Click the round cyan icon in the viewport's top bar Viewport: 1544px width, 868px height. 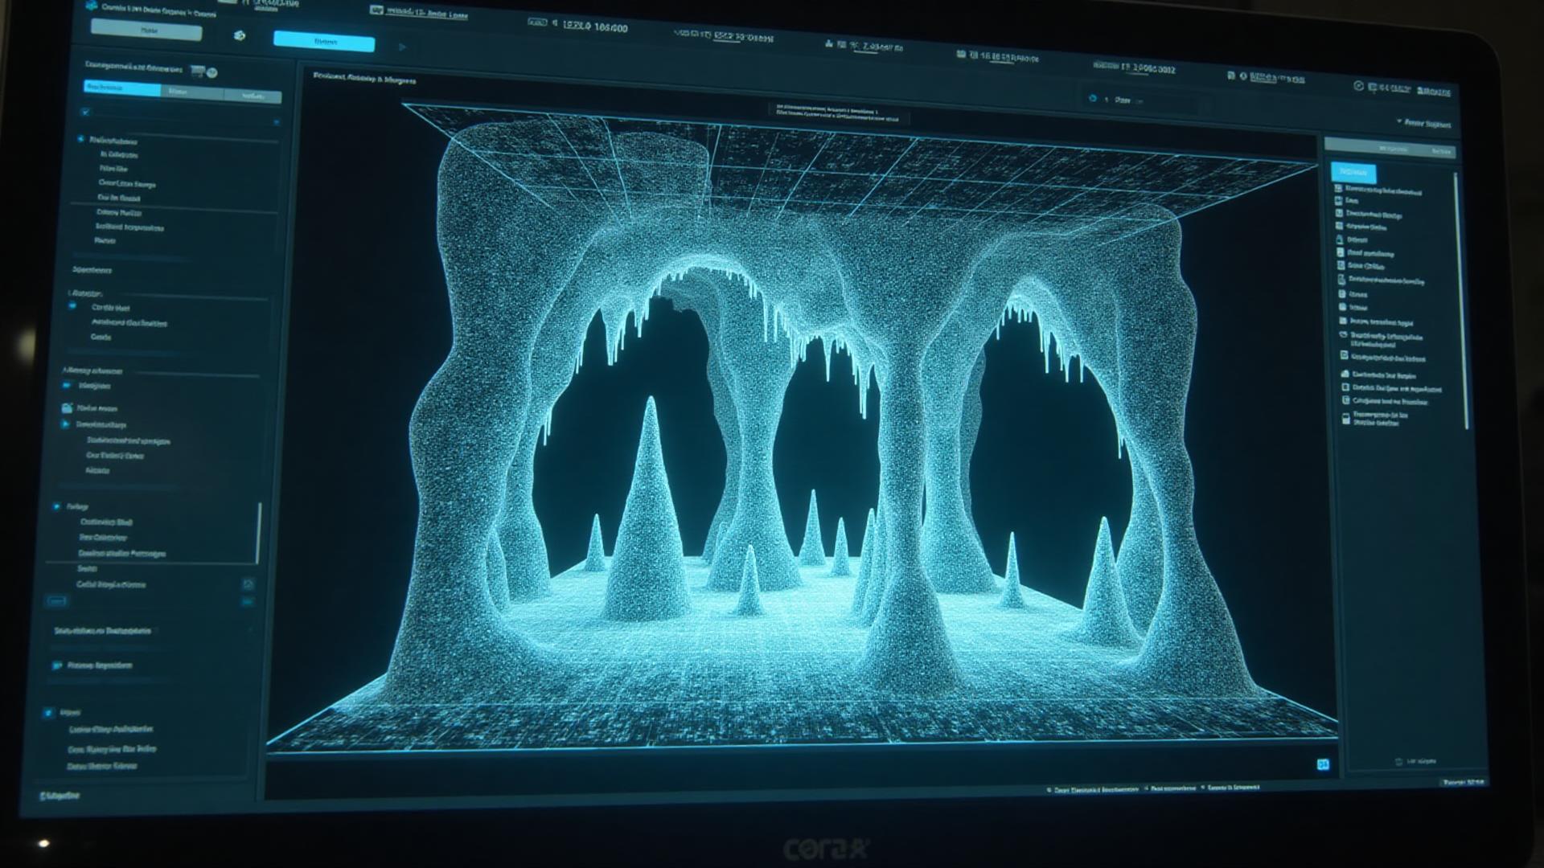coord(1092,98)
